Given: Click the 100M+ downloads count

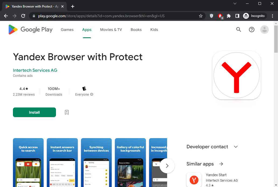Looking at the screenshot, I should tap(54, 89).
